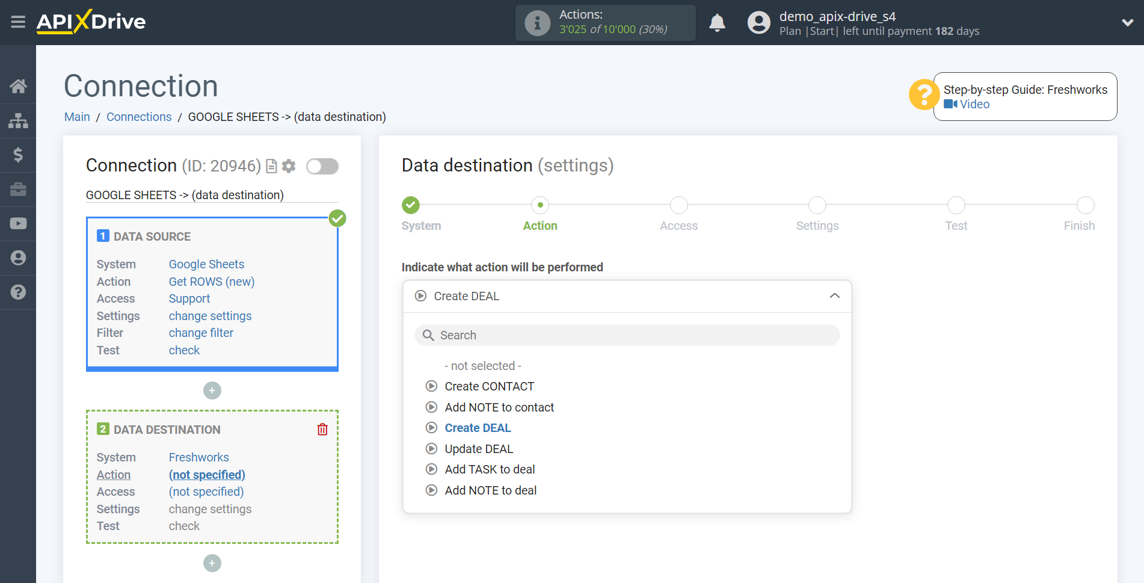Click DATA DESTINATION header

(167, 430)
